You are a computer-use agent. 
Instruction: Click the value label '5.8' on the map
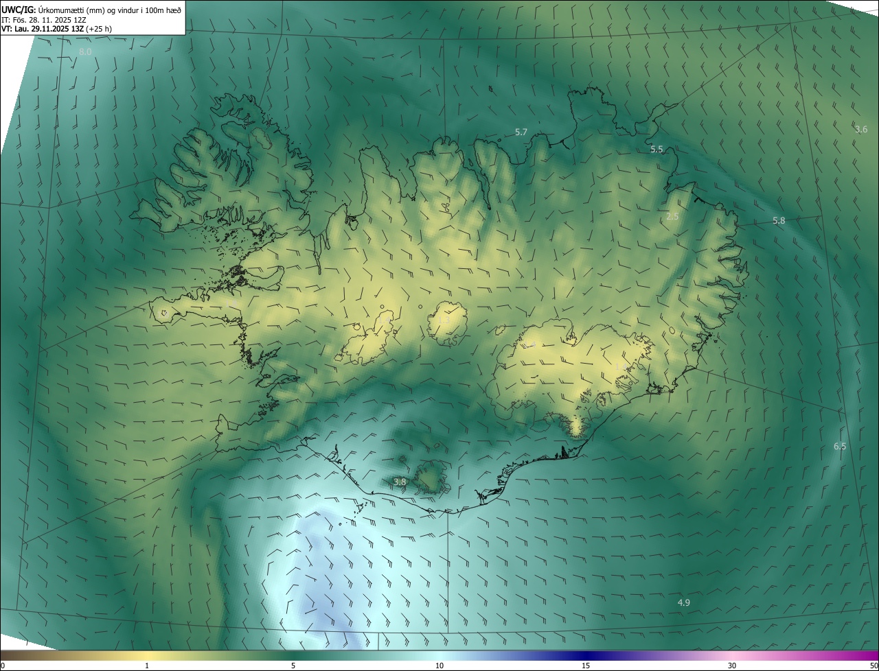click(x=779, y=220)
